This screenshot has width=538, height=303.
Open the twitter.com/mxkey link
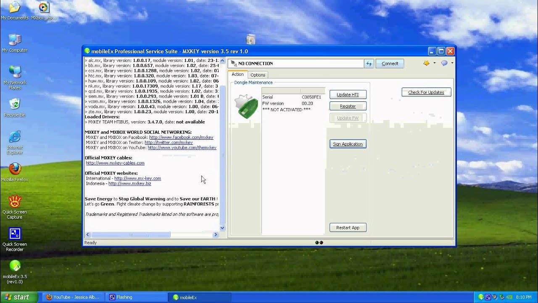169,143
